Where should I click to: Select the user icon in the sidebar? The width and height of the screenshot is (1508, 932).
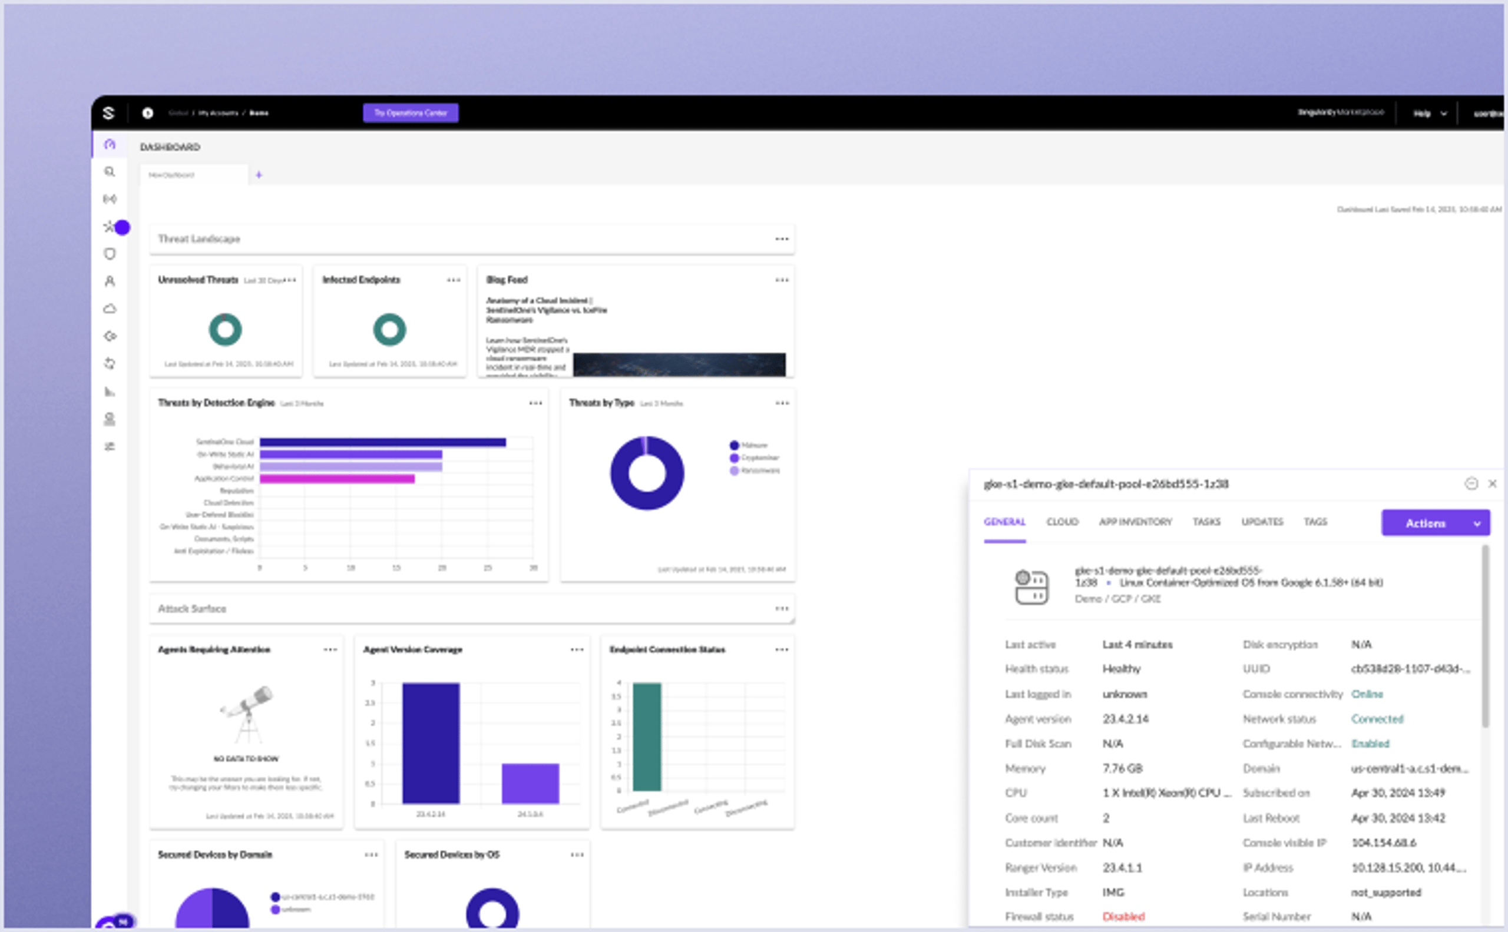click(x=110, y=281)
